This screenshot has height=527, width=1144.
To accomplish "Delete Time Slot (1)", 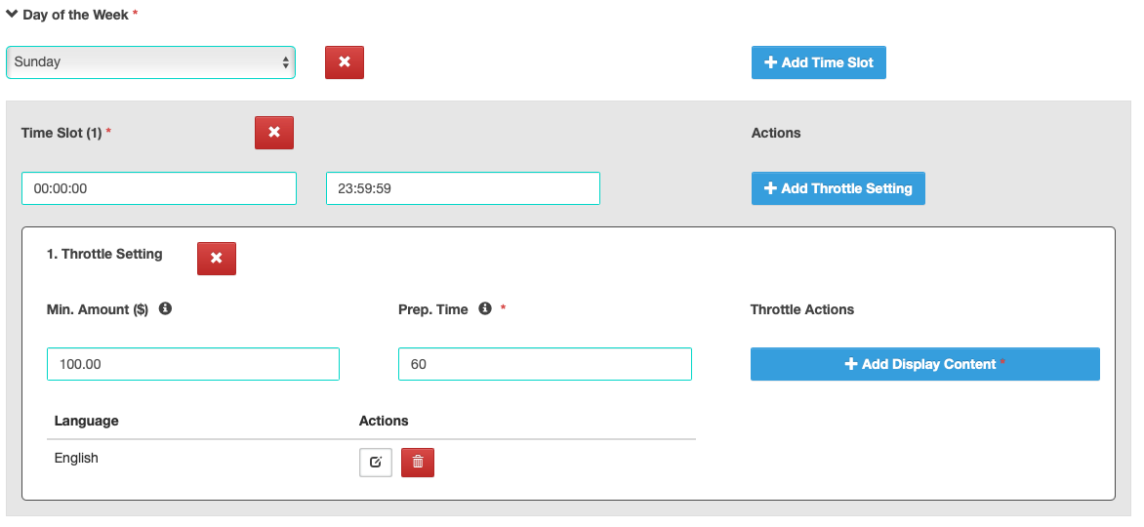I will (x=274, y=132).
